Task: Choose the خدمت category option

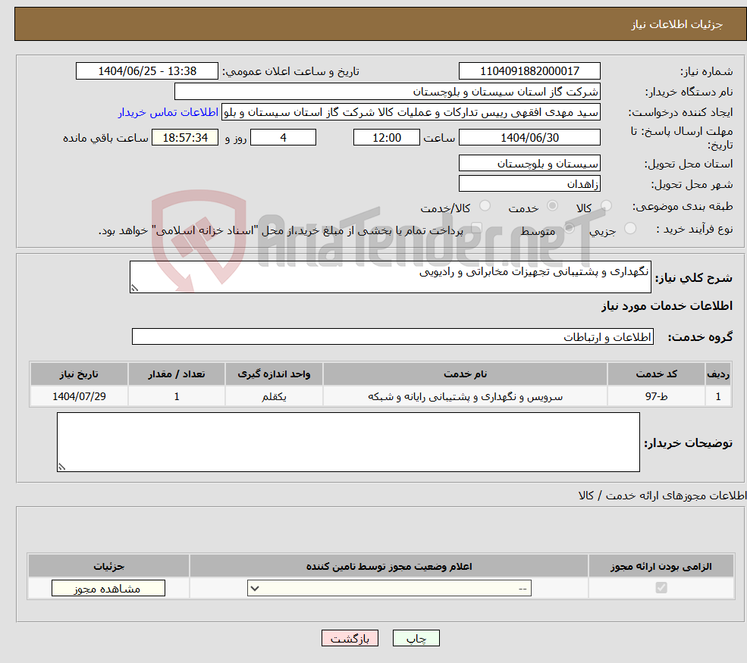Action: 552,205
